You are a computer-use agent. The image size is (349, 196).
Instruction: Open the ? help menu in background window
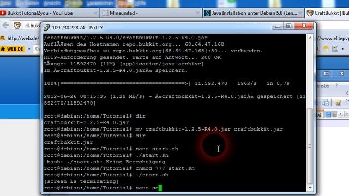tap(336, 85)
